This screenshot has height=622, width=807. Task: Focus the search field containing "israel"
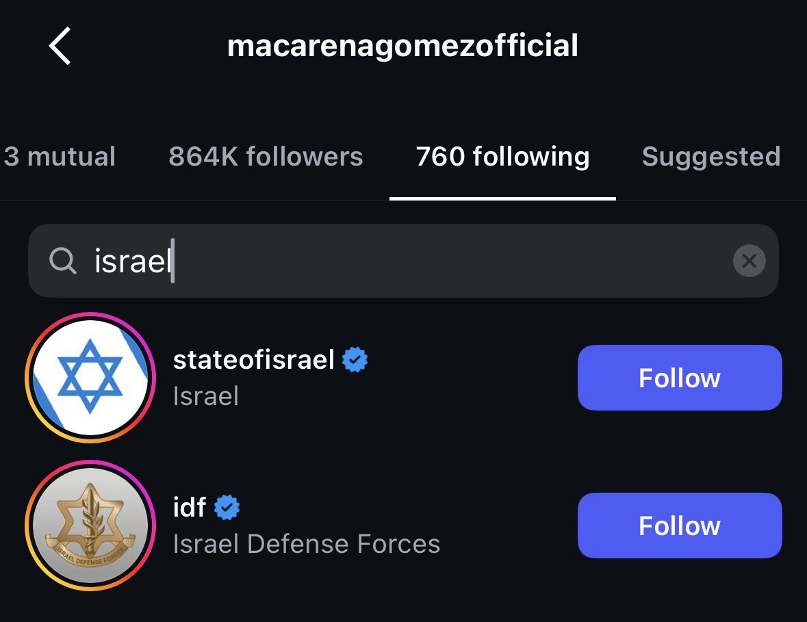tap(411, 261)
